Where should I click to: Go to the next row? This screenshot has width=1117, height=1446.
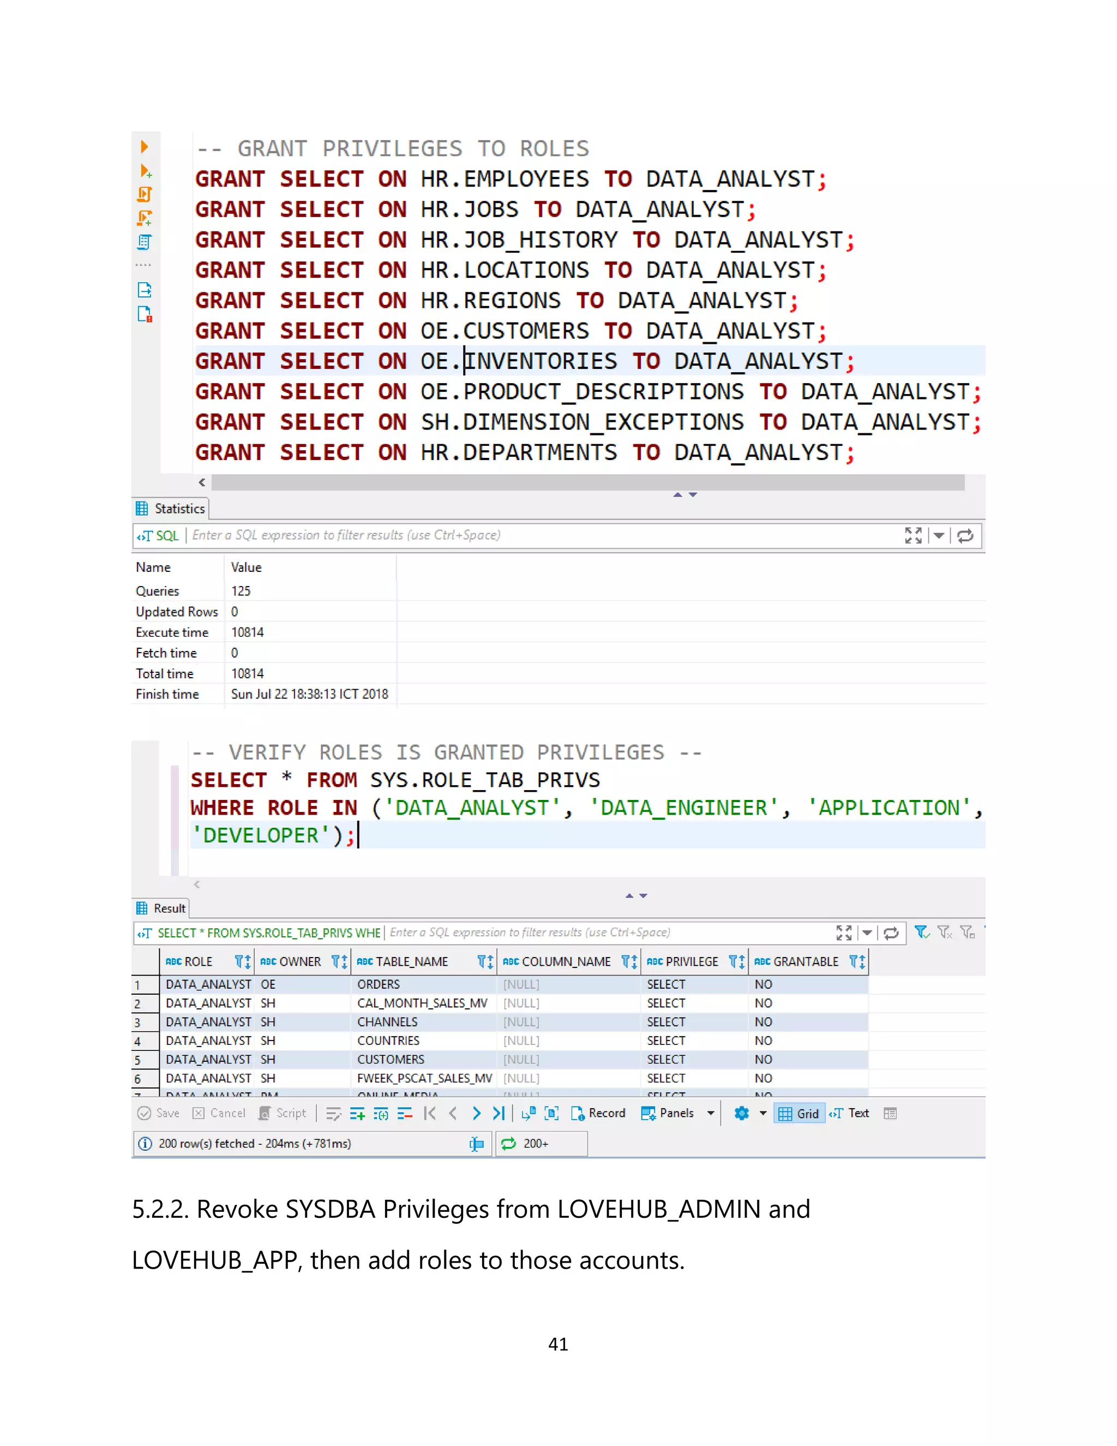click(477, 1114)
